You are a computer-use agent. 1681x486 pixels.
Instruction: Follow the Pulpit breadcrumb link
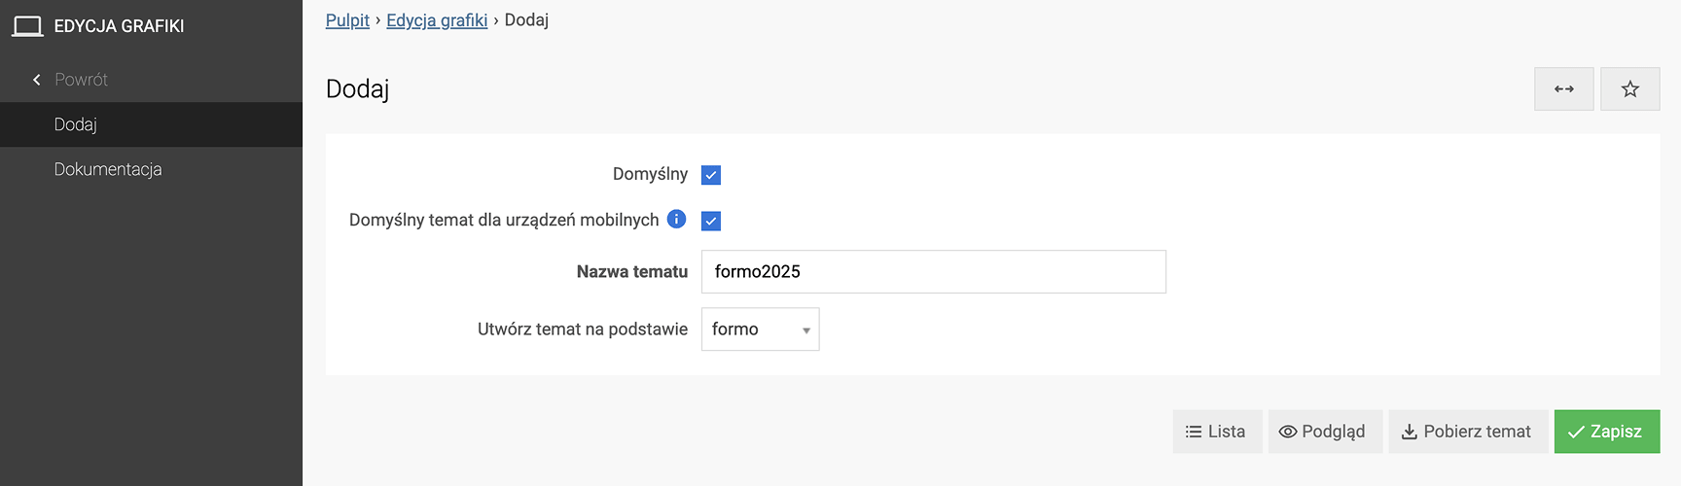tap(347, 20)
